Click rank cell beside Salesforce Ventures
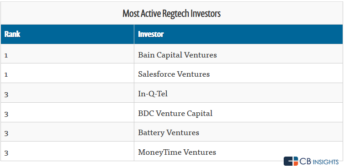 click(x=67, y=73)
